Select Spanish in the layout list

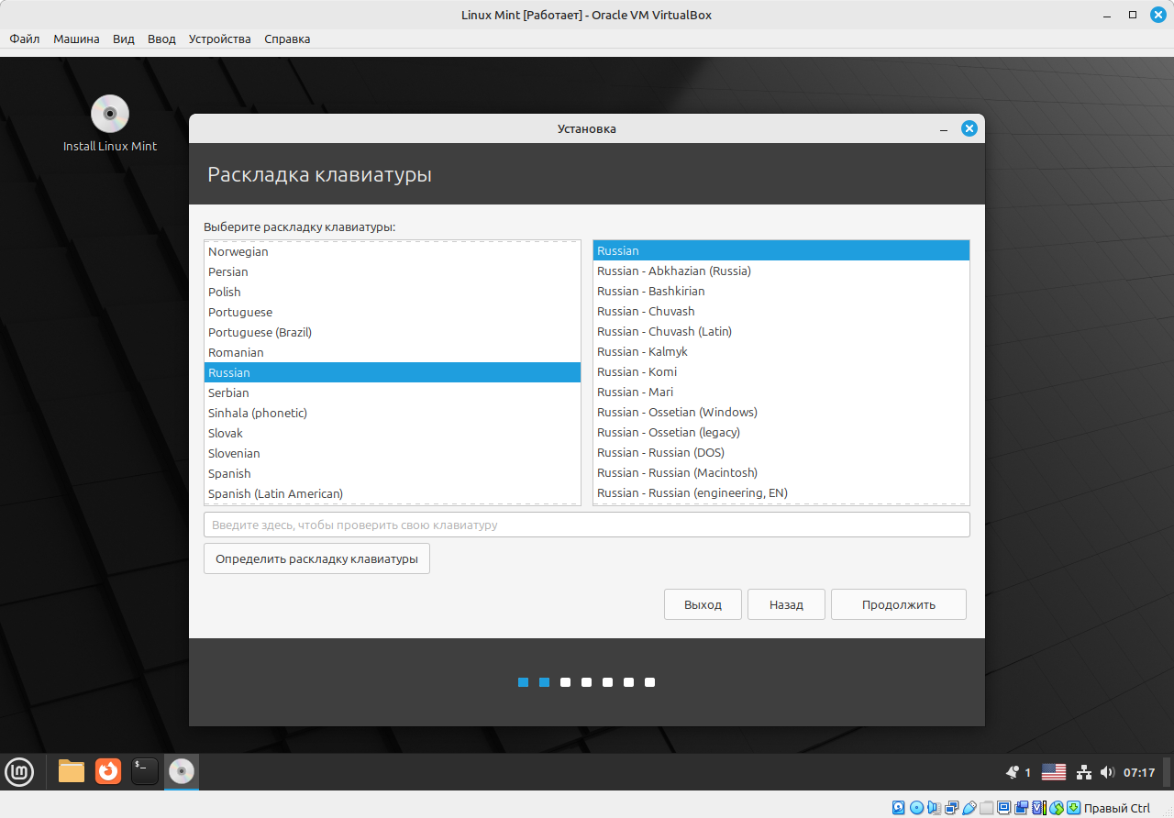(393, 473)
